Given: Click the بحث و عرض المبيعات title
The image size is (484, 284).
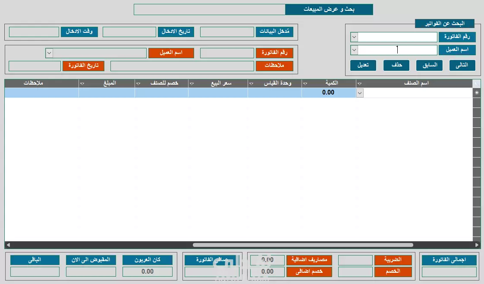Looking at the screenshot, I should (329, 9).
